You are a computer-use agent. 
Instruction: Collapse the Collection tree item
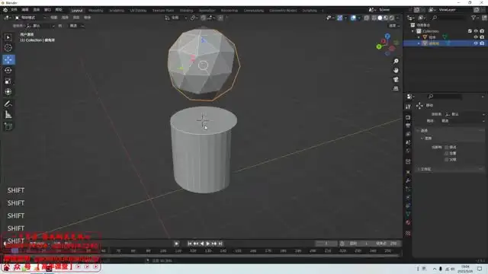pyautogui.click(x=413, y=31)
